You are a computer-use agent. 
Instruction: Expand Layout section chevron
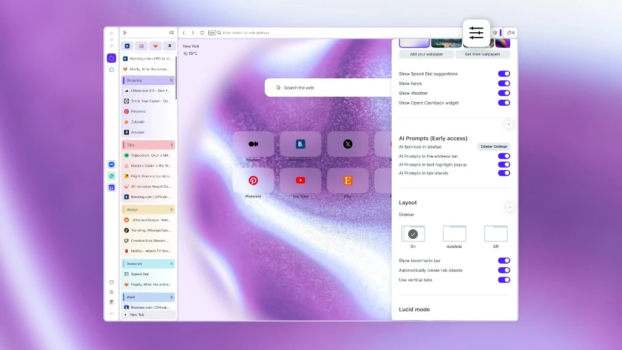coord(510,208)
